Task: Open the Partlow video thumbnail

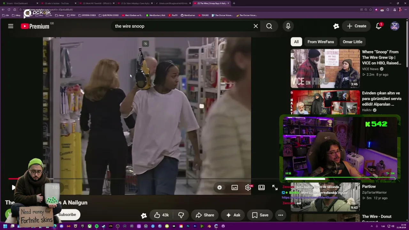Action: (x=325, y=197)
